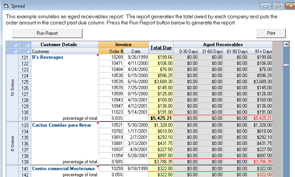Screen dimensions: 295x177
Task: Click the Print button
Action: coord(271,33)
